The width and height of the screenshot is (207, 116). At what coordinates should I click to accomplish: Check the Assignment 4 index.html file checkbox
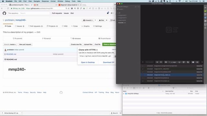(143, 69)
